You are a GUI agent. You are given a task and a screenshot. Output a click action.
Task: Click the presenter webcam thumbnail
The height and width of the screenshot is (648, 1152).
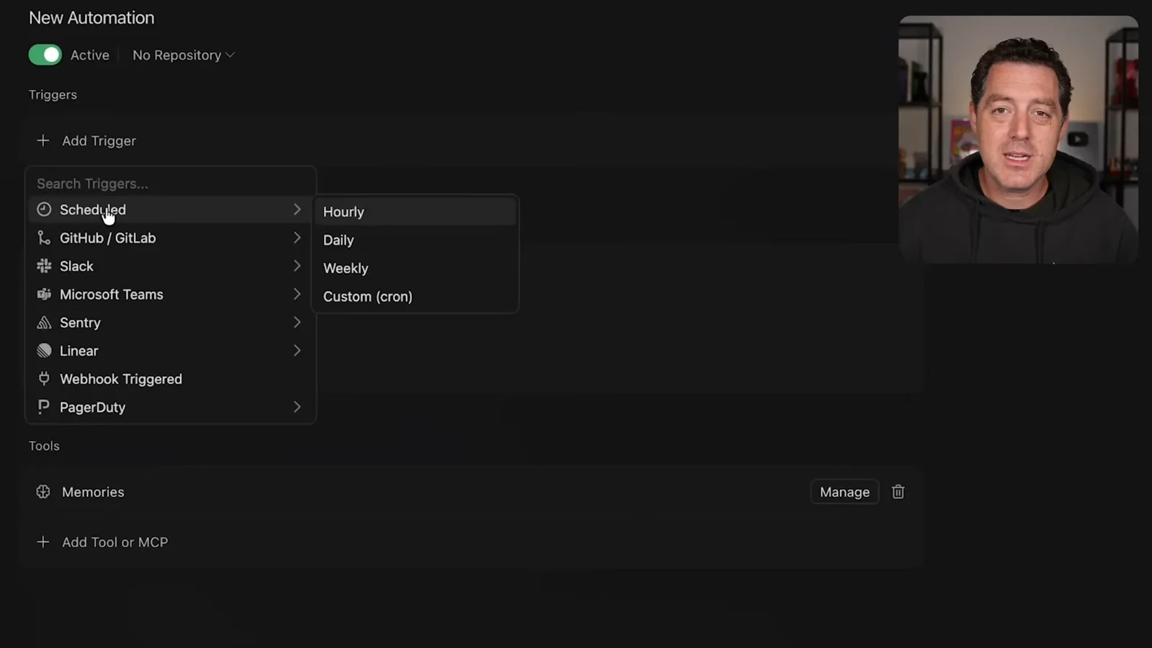[1018, 140]
